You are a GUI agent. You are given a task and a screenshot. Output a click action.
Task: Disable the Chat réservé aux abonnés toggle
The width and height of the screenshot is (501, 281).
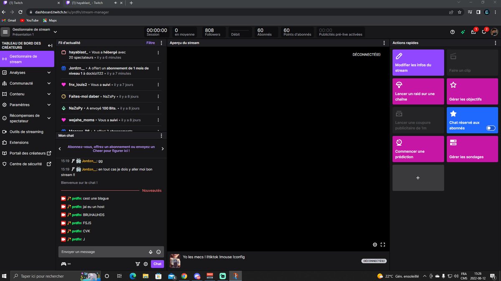tap(491, 128)
